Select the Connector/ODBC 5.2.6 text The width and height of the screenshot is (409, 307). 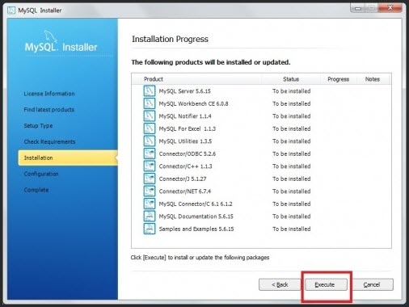tap(188, 153)
